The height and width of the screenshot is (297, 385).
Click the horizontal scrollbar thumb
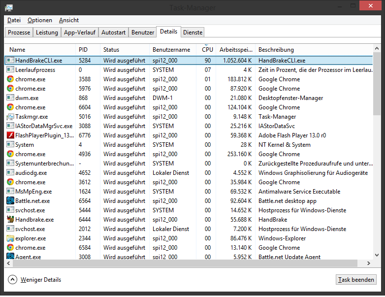(185, 264)
